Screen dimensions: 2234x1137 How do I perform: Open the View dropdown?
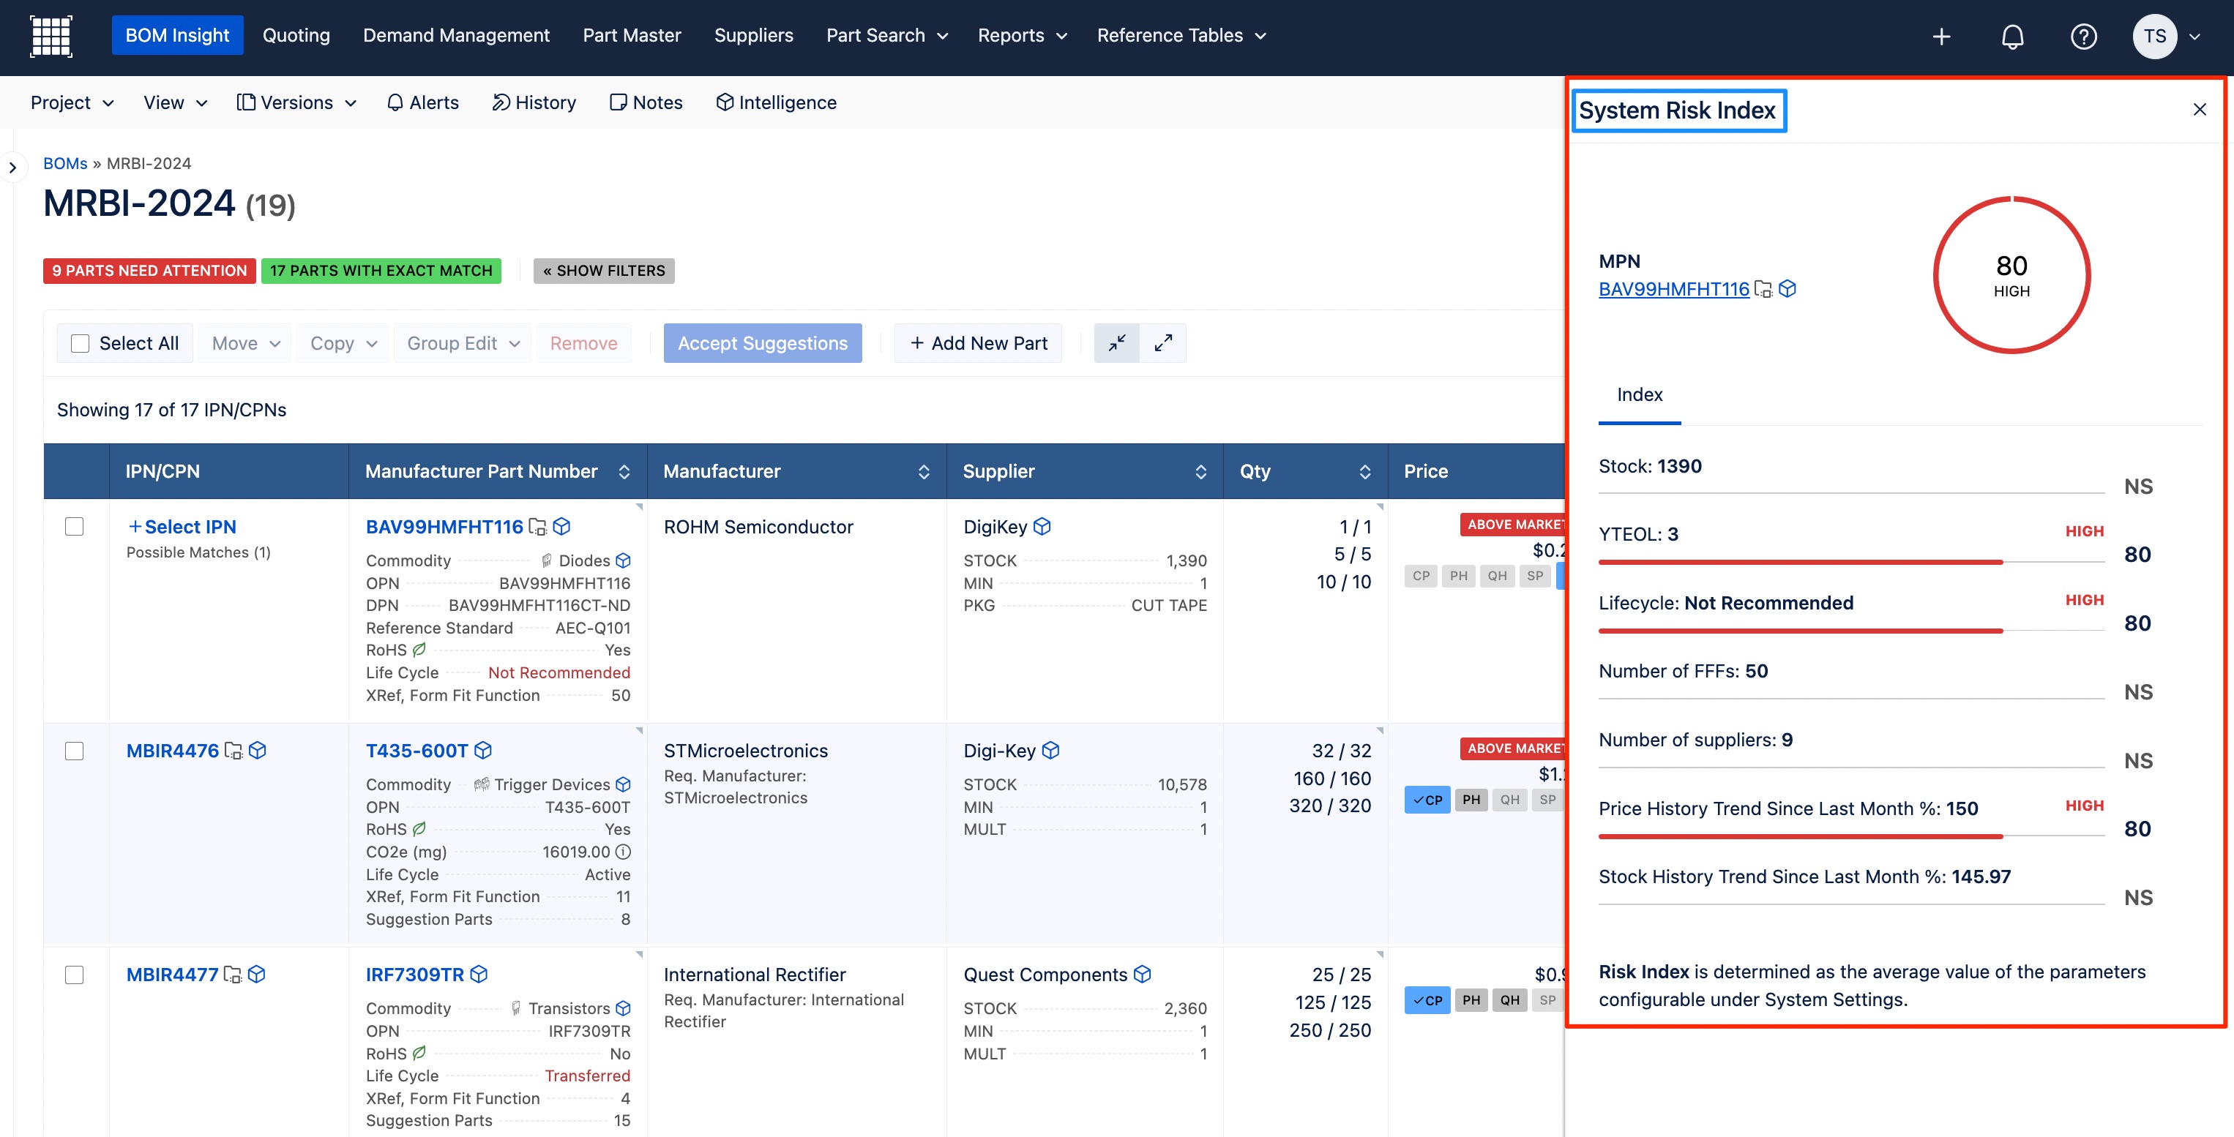[x=175, y=102]
